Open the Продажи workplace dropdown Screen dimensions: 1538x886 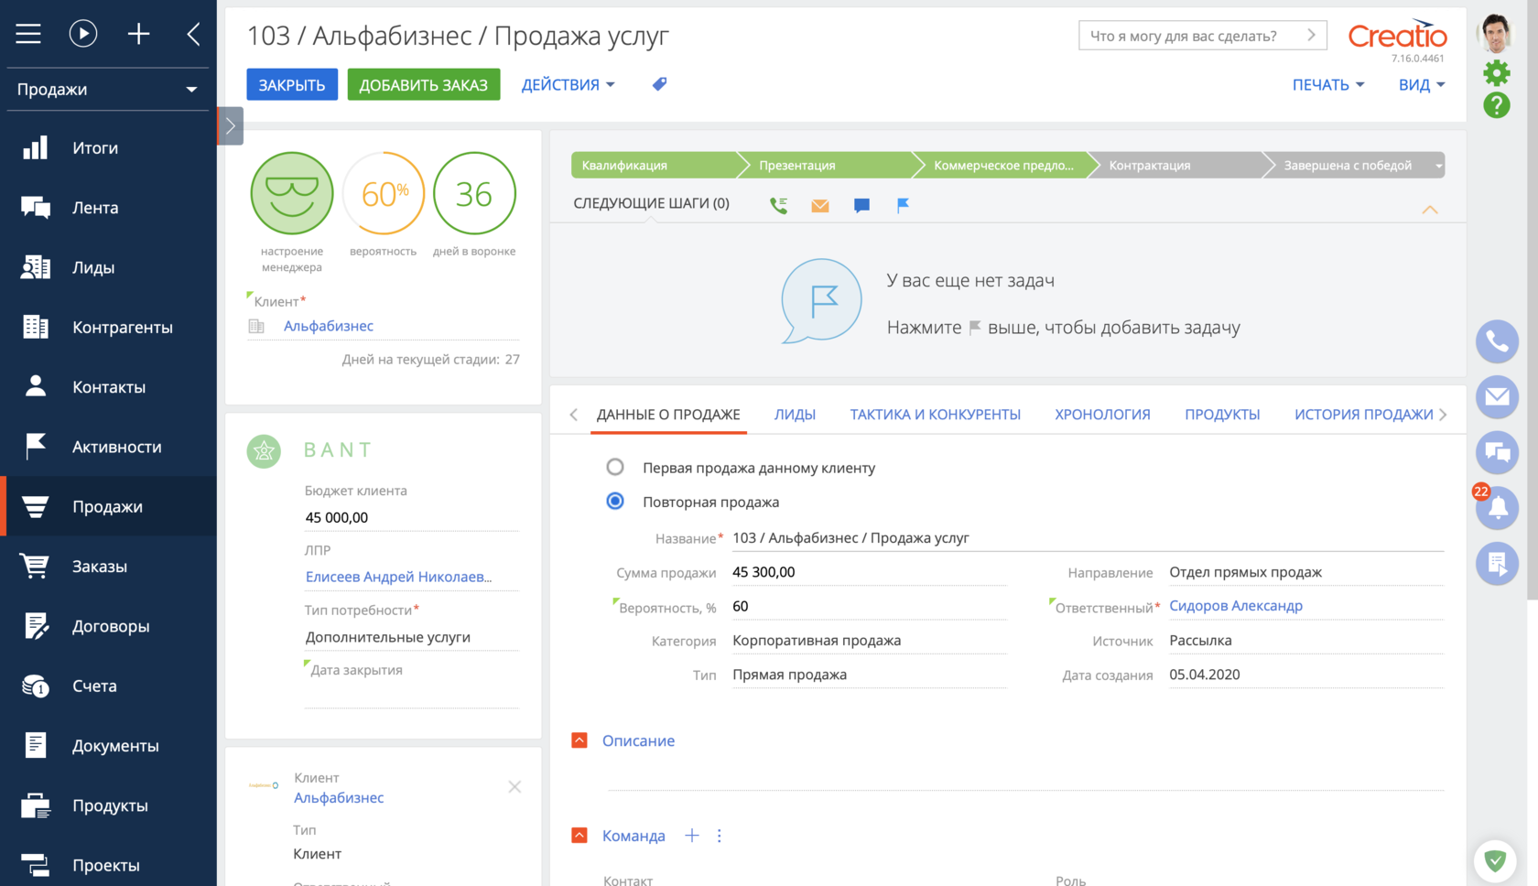tap(108, 90)
